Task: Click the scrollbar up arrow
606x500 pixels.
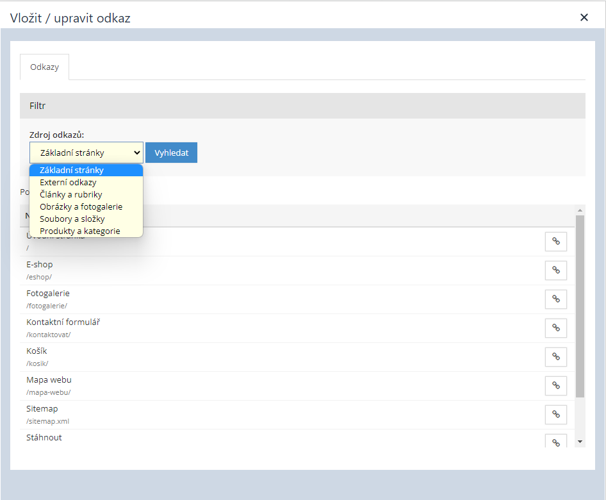Action: click(x=580, y=210)
